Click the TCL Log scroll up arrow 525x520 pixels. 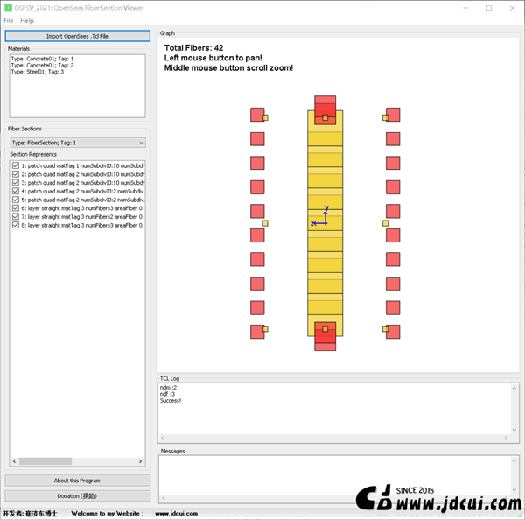(x=514, y=388)
